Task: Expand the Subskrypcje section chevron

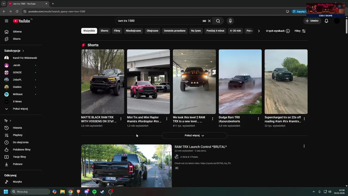Action: [23, 51]
